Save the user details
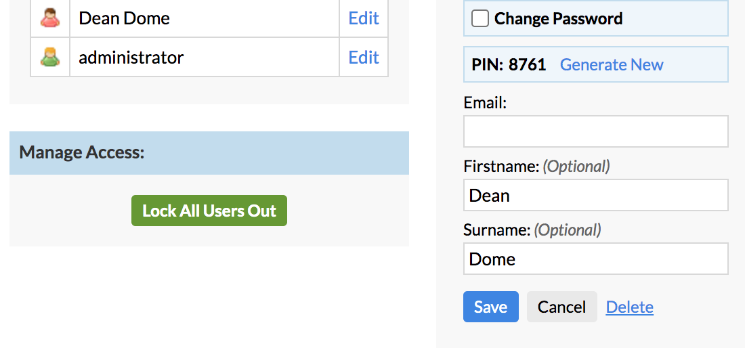Screen dimensions: 745x348 click(x=491, y=307)
